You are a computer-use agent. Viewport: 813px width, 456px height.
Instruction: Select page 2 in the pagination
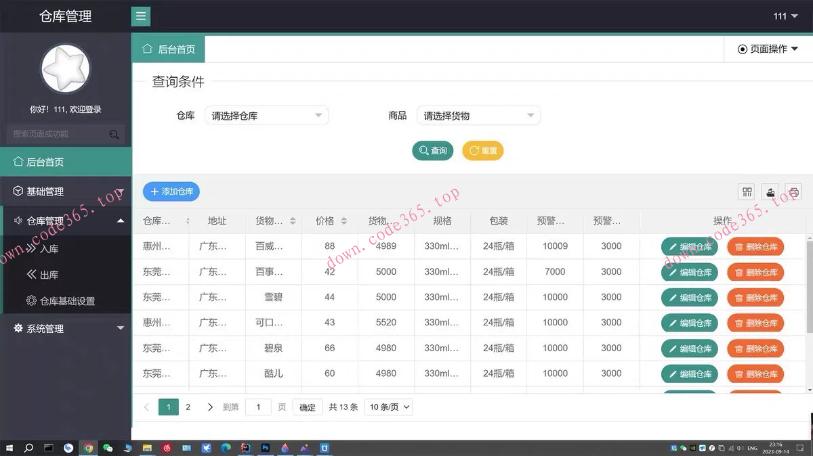click(188, 407)
